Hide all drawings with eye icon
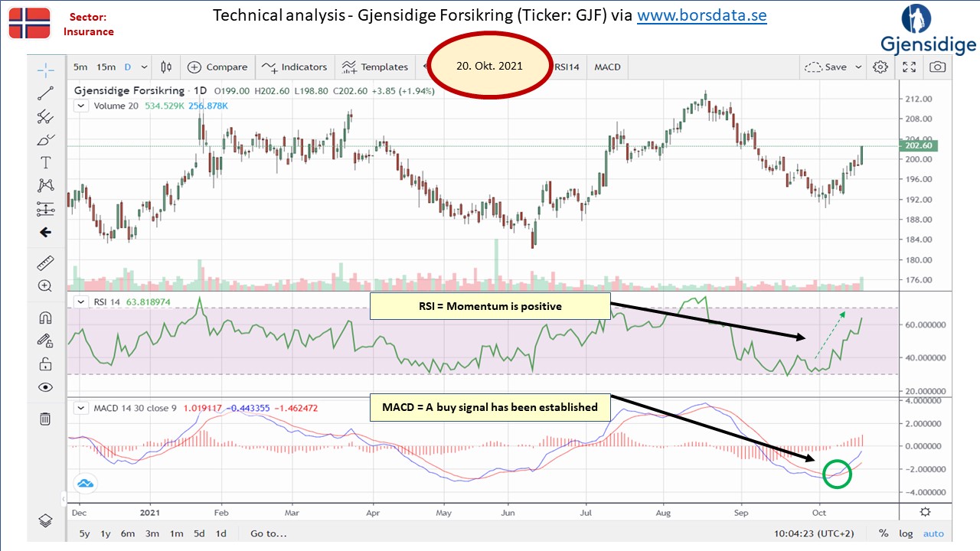 [45, 387]
